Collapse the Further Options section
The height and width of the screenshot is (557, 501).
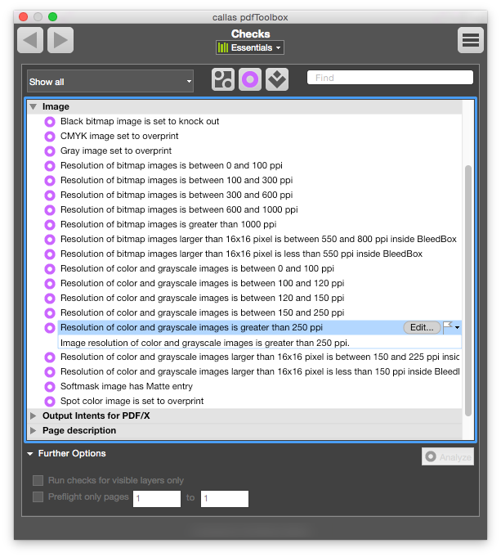tap(30, 454)
